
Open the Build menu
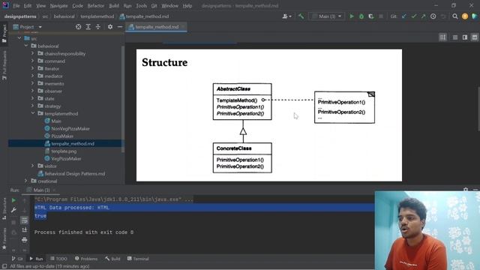coord(114,6)
